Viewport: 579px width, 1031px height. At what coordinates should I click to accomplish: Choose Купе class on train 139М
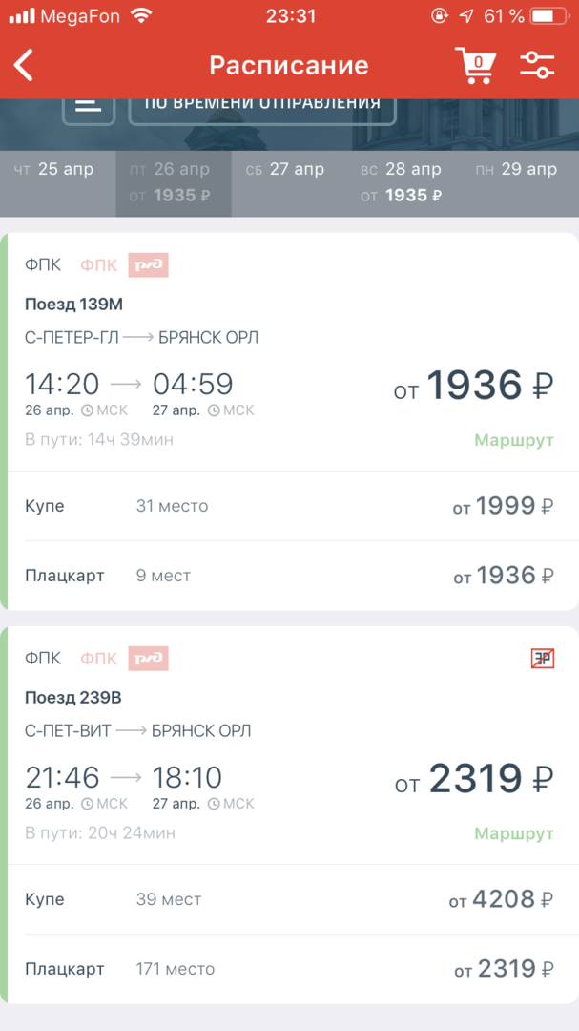pyautogui.click(x=289, y=506)
